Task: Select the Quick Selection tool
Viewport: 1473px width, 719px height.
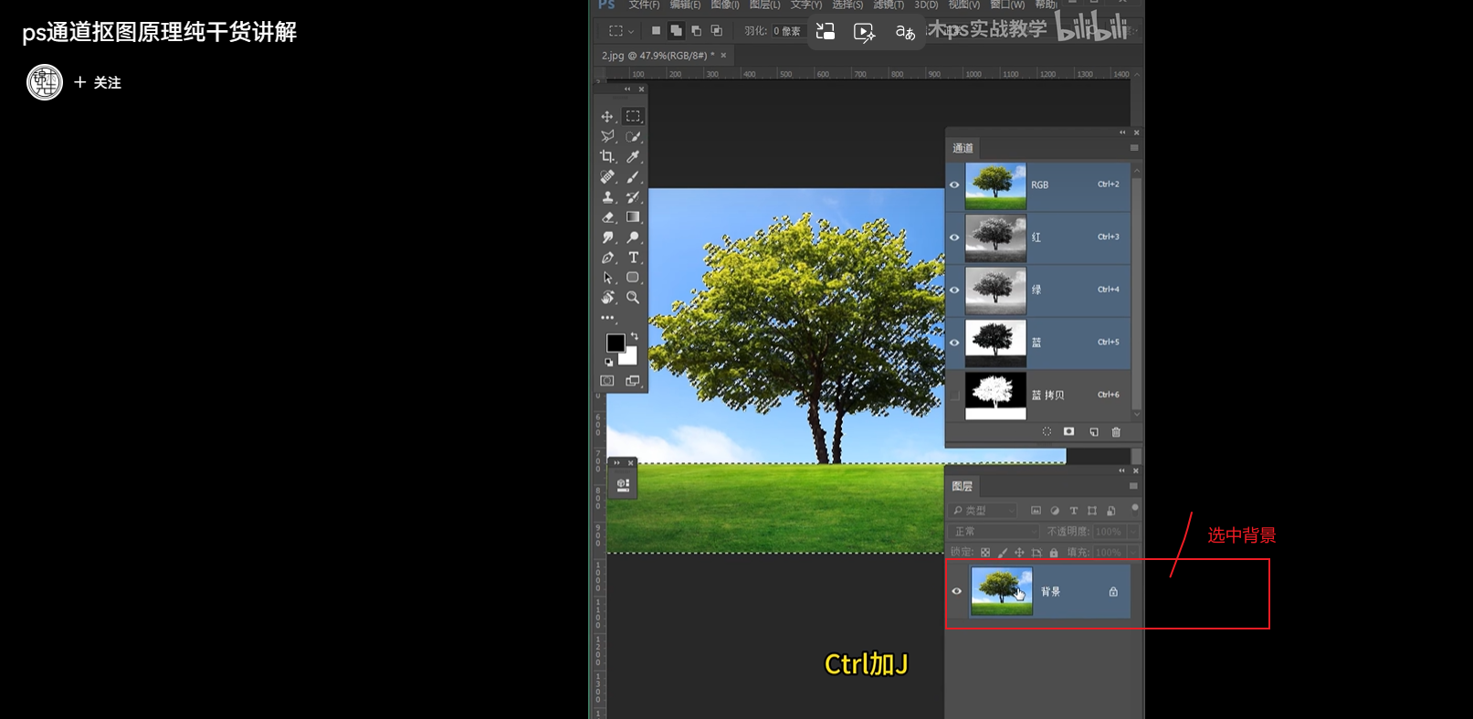Action: coord(633,137)
